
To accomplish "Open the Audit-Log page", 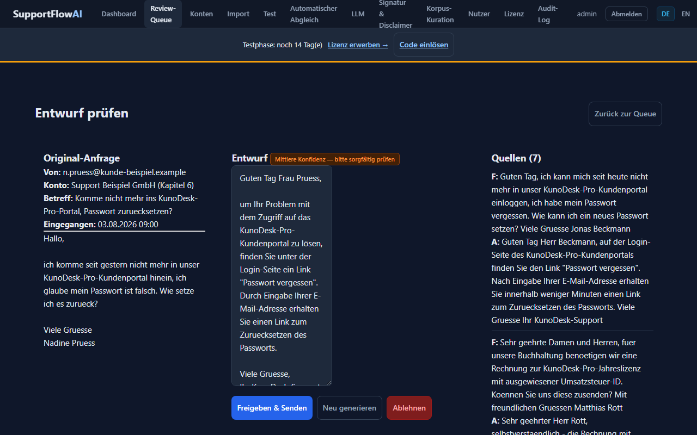I will (x=548, y=14).
